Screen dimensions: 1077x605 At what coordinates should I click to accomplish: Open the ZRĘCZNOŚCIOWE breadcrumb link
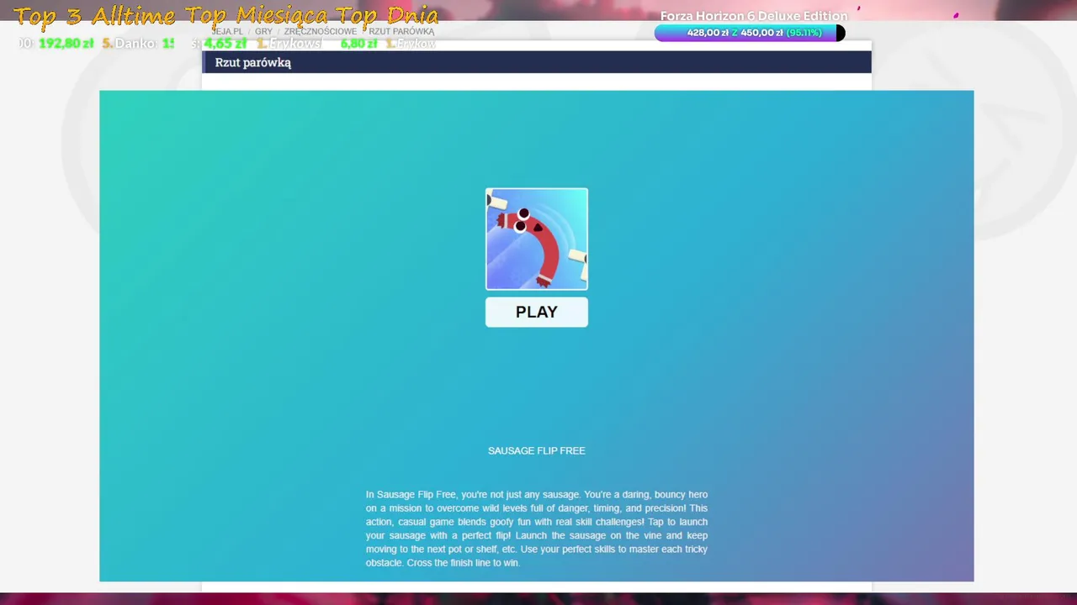pos(320,31)
